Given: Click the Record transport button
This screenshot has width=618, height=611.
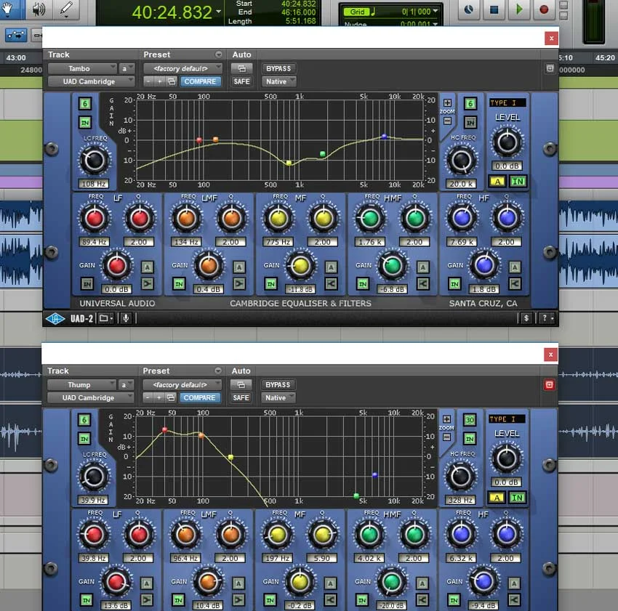Looking at the screenshot, I should tap(544, 9).
